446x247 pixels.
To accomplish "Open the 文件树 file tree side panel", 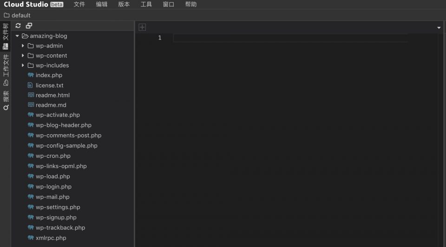I will [x=6, y=36].
